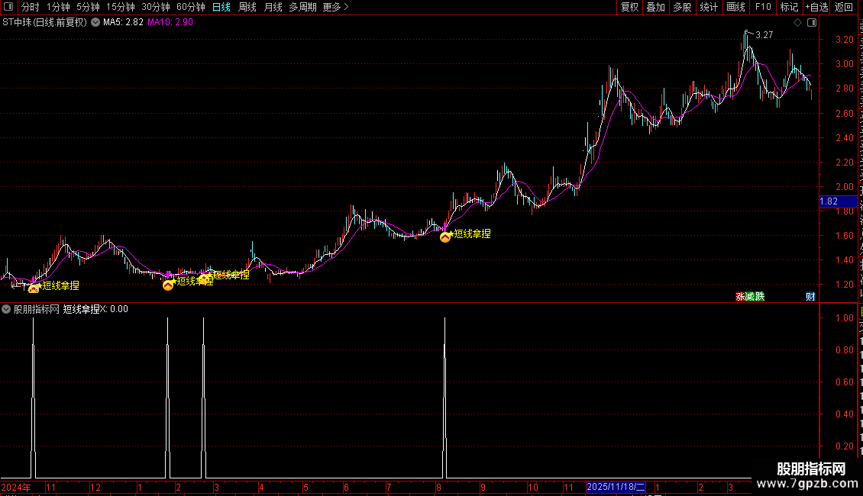The image size is (863, 496).
Task: Open the 多周期 multi-period view
Action: (x=302, y=7)
